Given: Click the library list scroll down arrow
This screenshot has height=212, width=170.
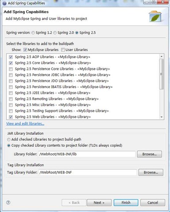Looking at the screenshot, I should (162, 117).
